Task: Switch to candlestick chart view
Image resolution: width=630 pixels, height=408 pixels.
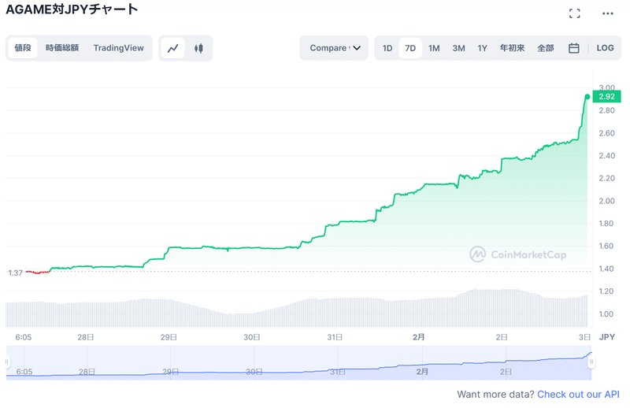Action: pos(198,48)
